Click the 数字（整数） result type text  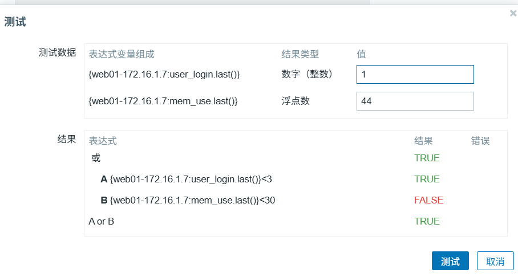(x=307, y=74)
